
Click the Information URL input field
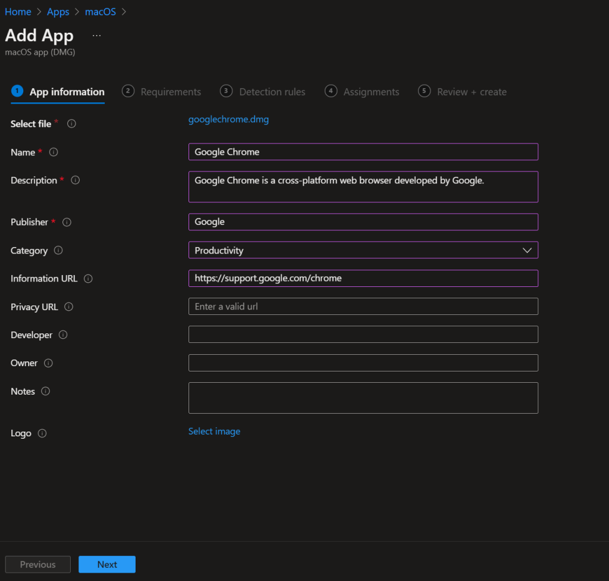(363, 278)
